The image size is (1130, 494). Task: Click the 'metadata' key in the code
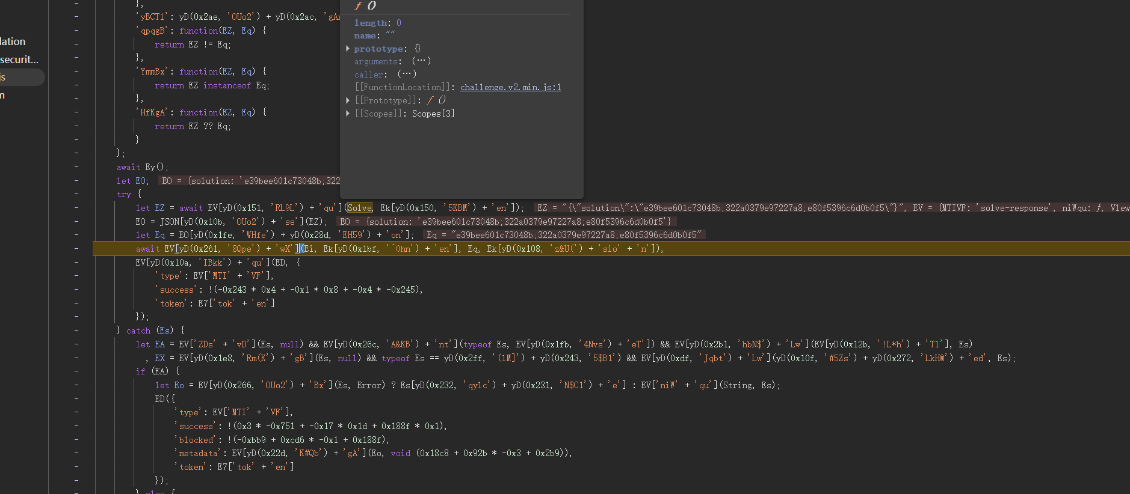coord(198,453)
